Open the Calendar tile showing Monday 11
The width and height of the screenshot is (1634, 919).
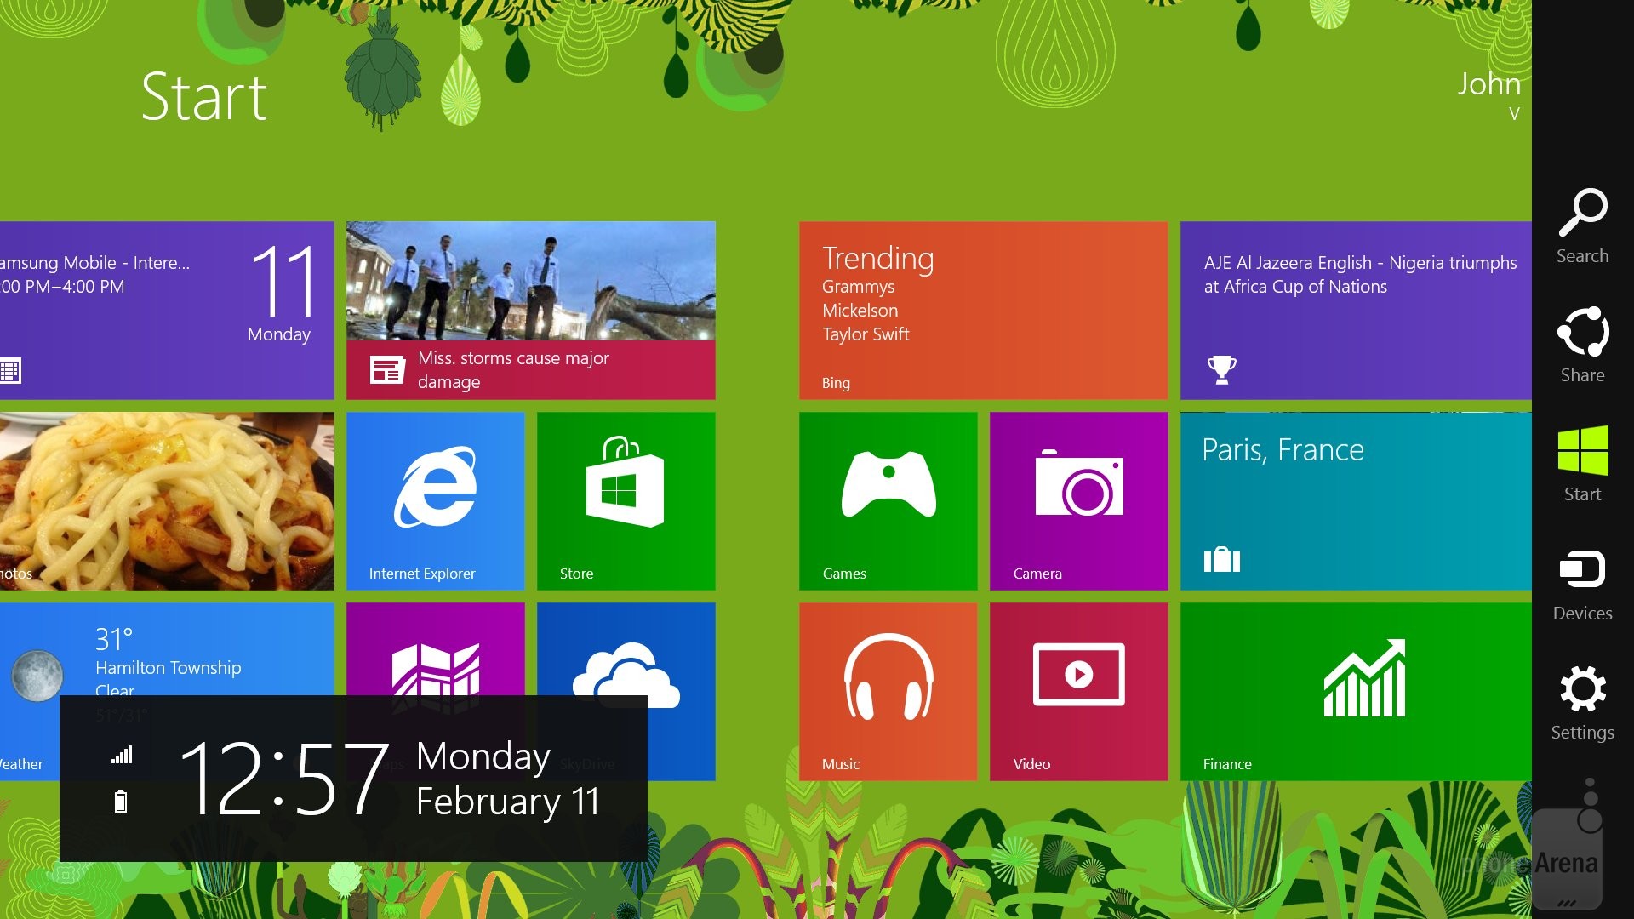point(167,311)
